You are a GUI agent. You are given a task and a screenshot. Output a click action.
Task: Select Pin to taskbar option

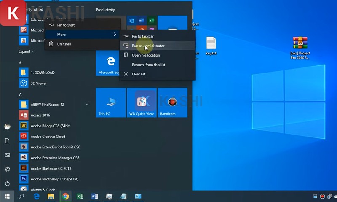(x=158, y=36)
